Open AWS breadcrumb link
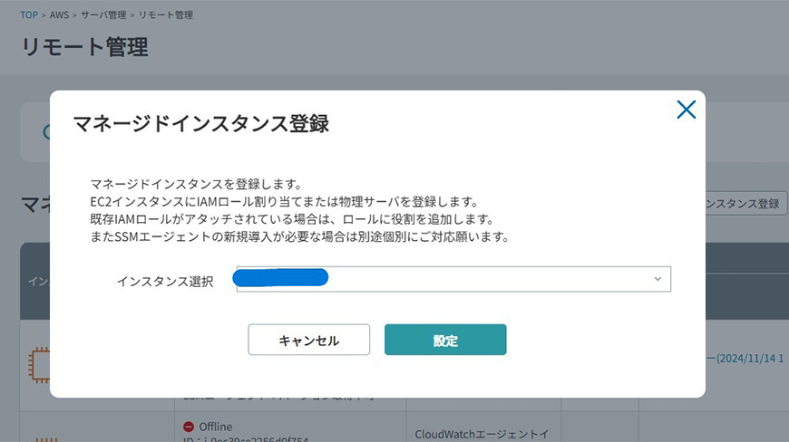 coord(59,15)
